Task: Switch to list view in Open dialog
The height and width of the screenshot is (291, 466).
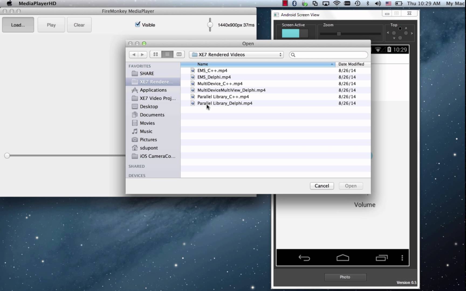Action: [167, 54]
